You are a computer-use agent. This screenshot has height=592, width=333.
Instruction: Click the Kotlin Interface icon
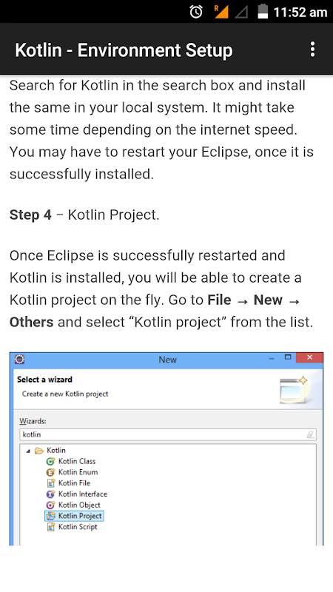(50, 494)
